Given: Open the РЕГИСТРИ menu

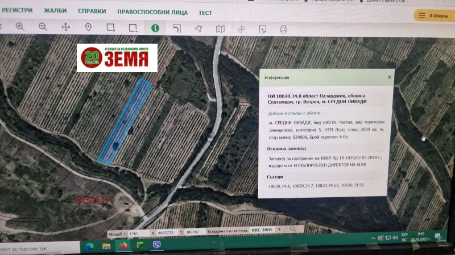Looking at the screenshot, I should point(17,10).
